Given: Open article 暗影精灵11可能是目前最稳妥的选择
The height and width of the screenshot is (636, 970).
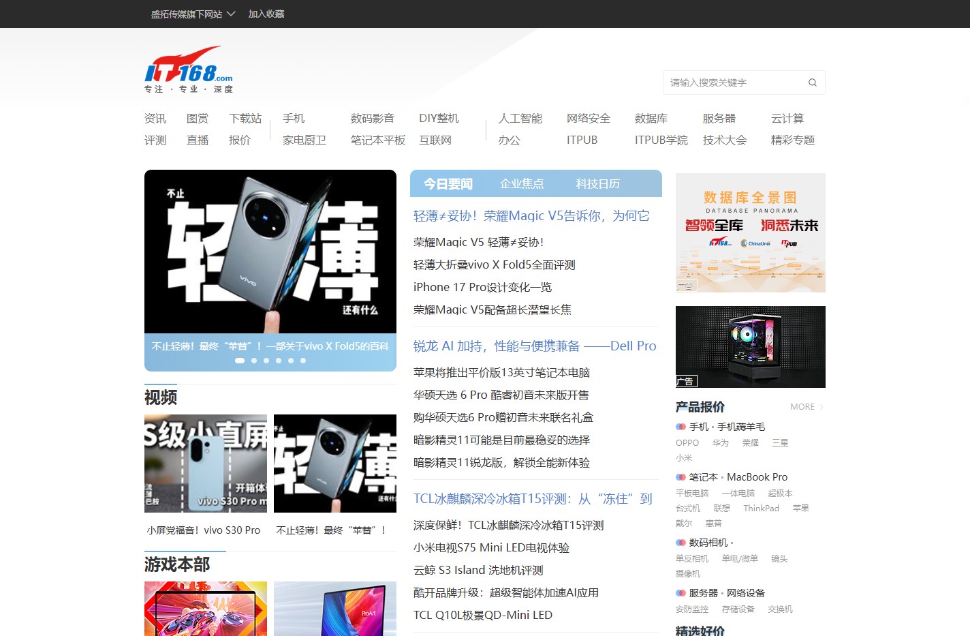Looking at the screenshot, I should (502, 440).
